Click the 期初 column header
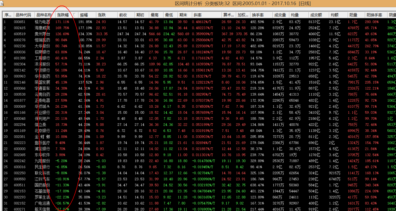The image size is (396, 211). coord(140,15)
